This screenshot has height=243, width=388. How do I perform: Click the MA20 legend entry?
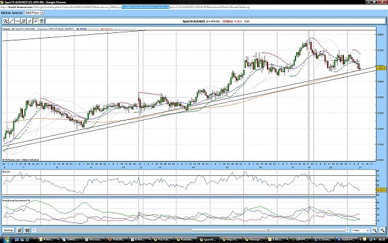click(82, 29)
